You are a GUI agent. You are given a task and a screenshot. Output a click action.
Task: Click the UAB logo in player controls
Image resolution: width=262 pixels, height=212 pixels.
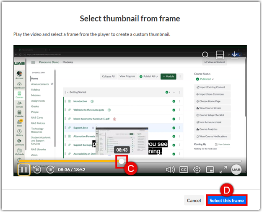tap(236, 170)
